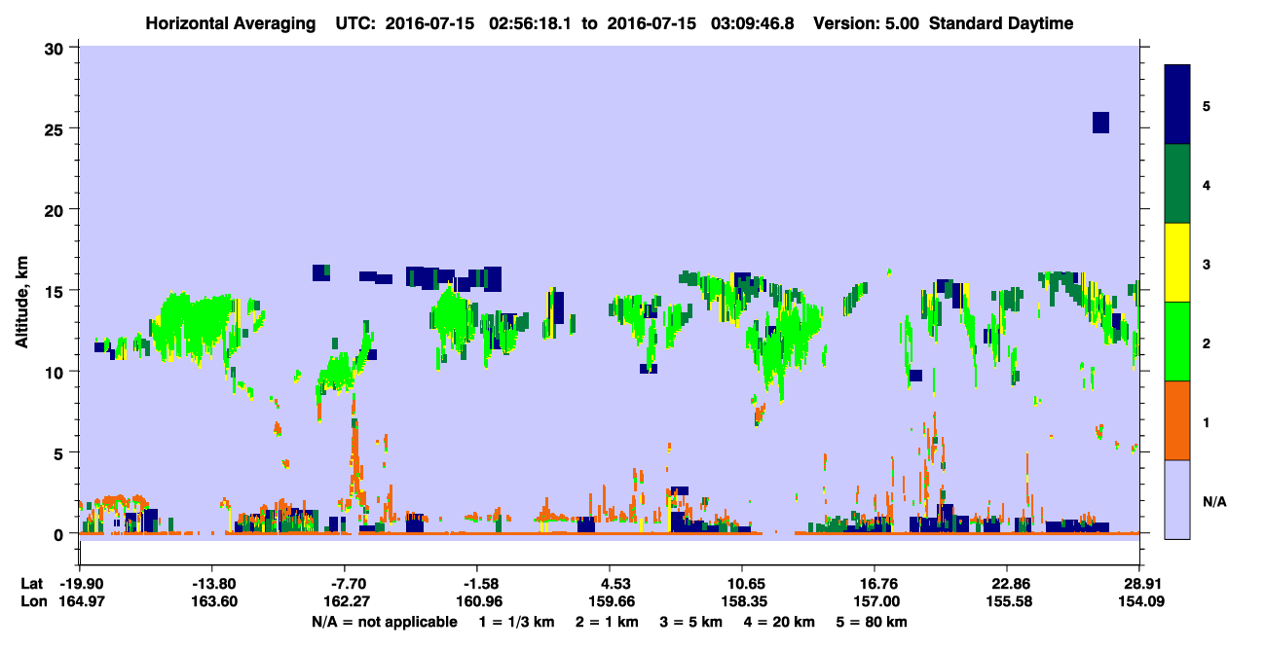Click latitude value '-1.58'
The height and width of the screenshot is (649, 1266).
point(476,584)
